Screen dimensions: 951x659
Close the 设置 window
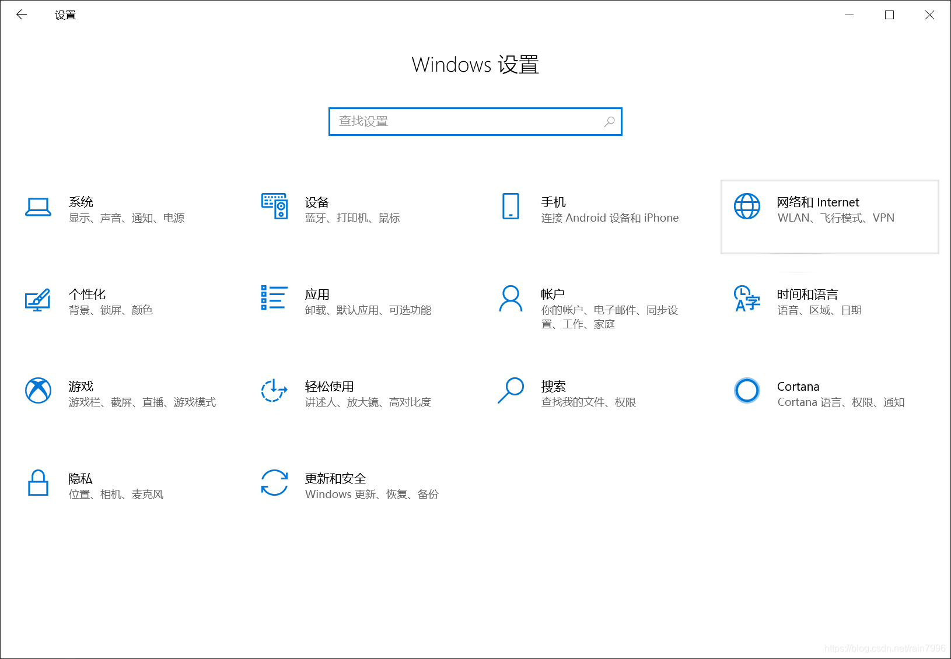coord(929,15)
